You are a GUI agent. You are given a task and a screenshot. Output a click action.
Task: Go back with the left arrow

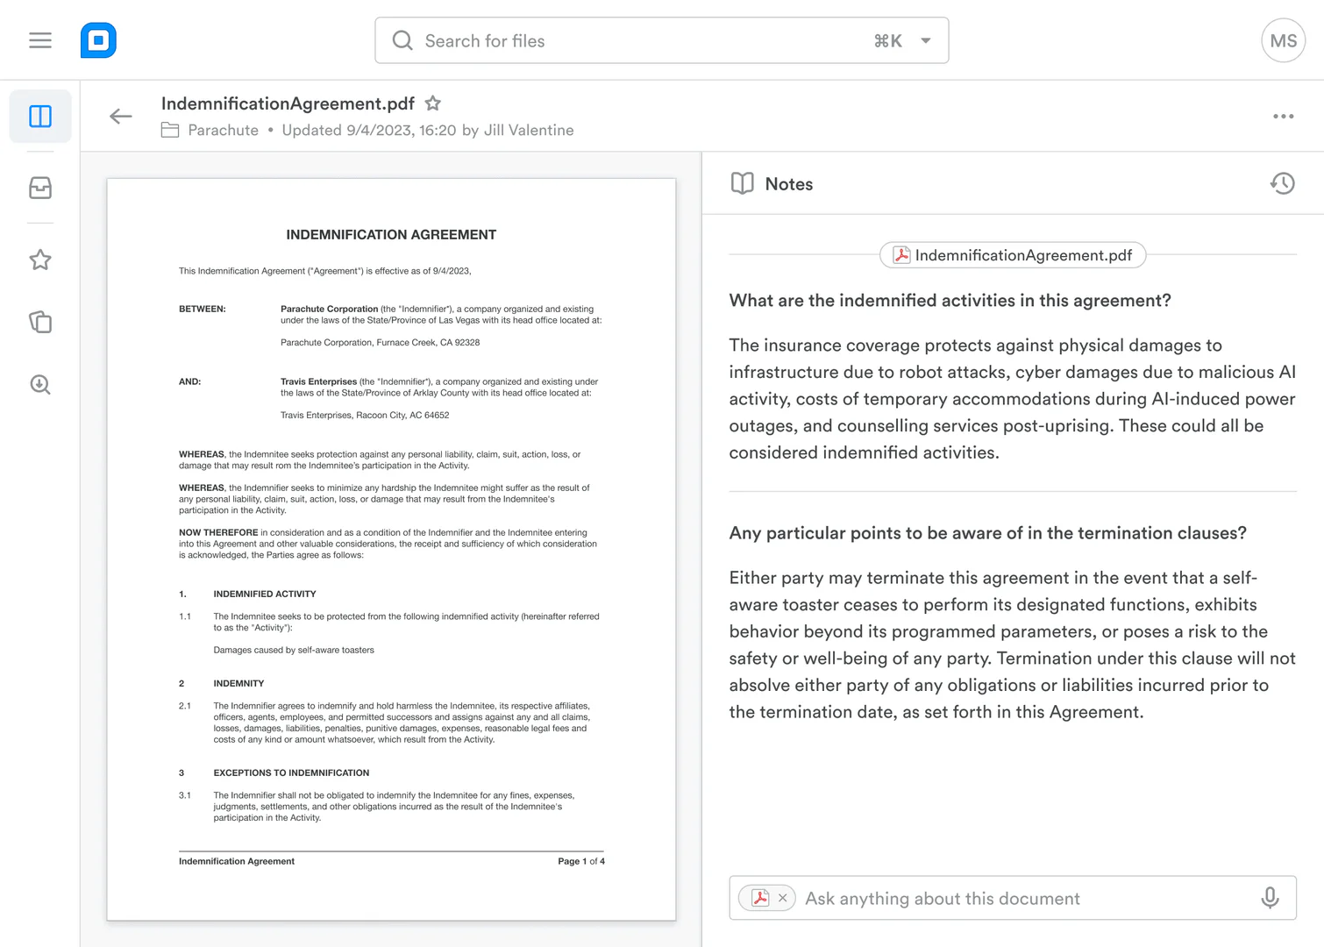tap(121, 117)
